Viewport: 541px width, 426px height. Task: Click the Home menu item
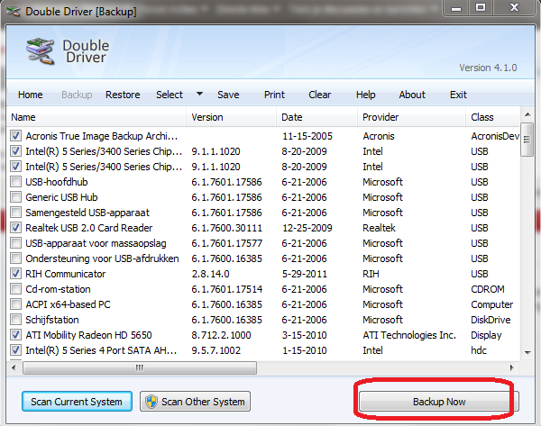pyautogui.click(x=31, y=95)
